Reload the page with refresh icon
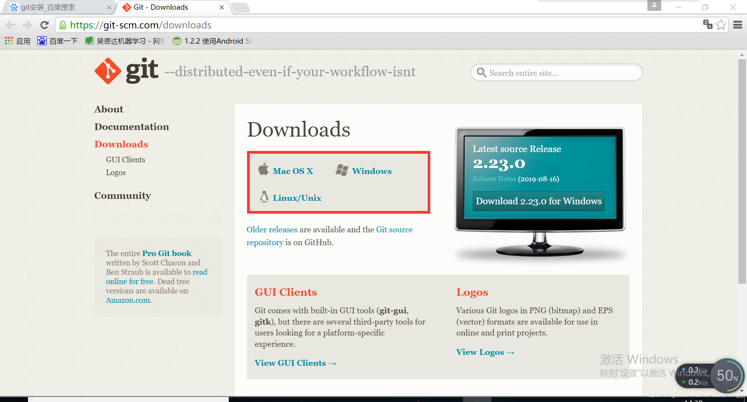The width and height of the screenshot is (747, 402). coord(44,25)
